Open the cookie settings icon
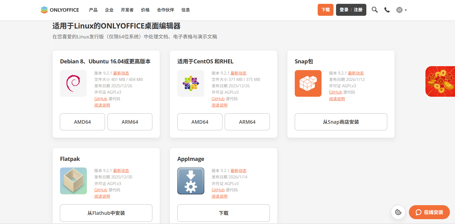This screenshot has height=224, width=455. (398, 212)
